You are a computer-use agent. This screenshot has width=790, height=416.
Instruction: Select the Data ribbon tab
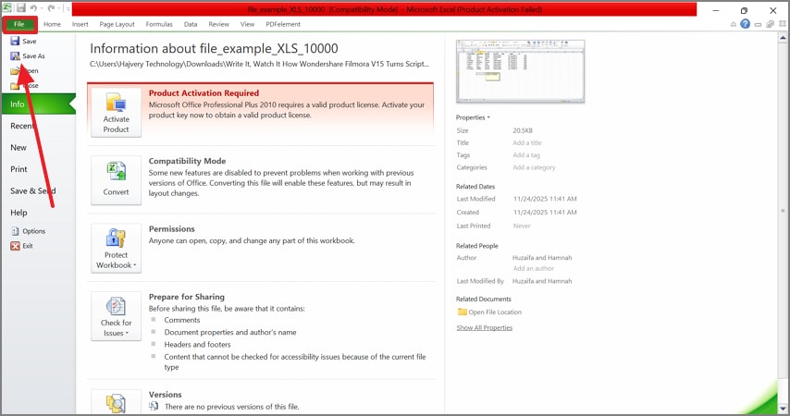191,24
